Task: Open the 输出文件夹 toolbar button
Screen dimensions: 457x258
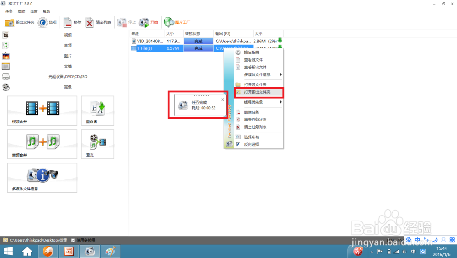Action: 19,22
